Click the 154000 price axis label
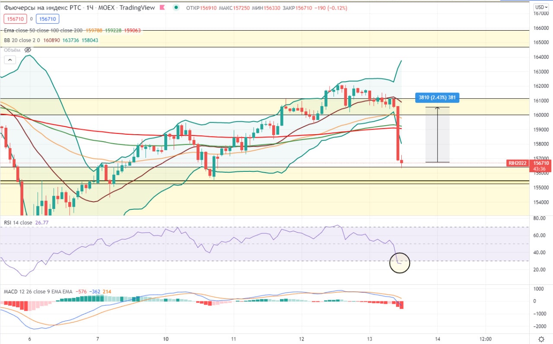553x344 pixels. point(541,202)
